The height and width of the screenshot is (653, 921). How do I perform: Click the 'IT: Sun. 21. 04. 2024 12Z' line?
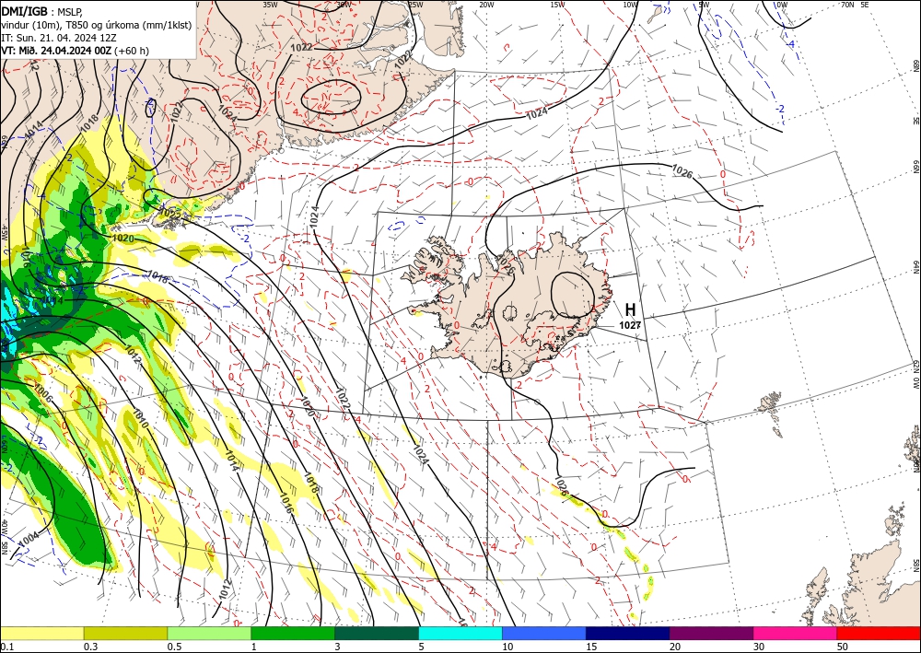click(59, 38)
